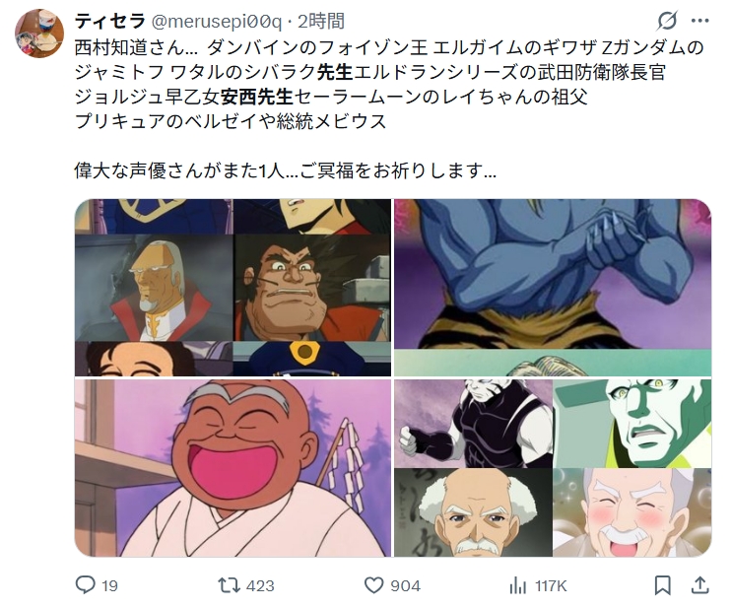Open the top-left collage image
The image size is (731, 608).
[x=233, y=288]
